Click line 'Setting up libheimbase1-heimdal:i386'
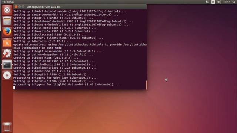The image size is (237, 133). pyautogui.click(x=73, y=21)
